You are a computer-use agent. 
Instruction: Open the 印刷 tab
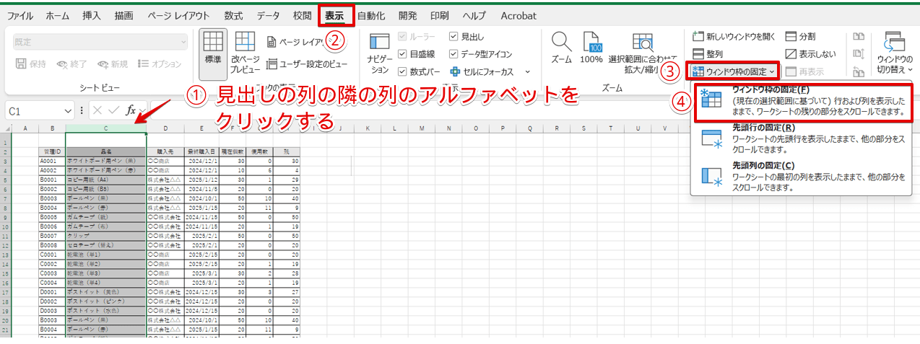(x=439, y=15)
